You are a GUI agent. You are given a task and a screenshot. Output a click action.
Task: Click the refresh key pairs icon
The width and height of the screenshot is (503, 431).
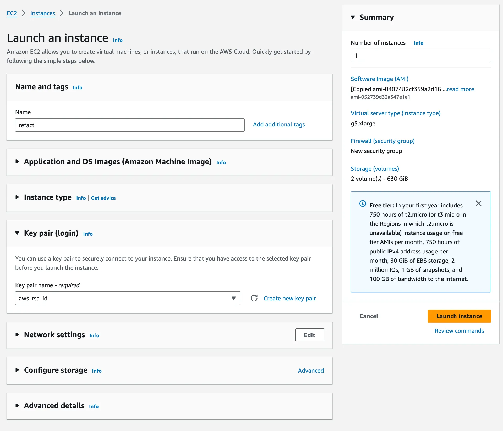coord(254,298)
